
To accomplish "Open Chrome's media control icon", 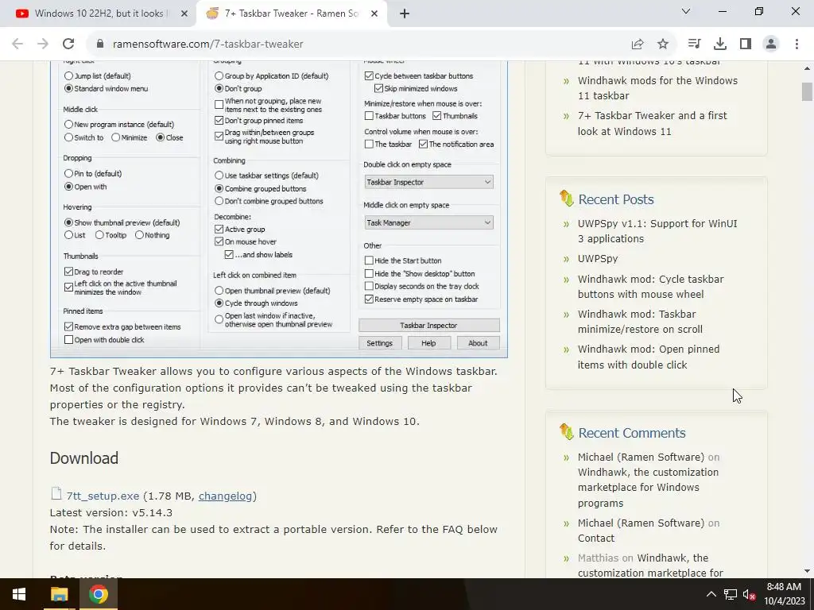I will click(694, 44).
